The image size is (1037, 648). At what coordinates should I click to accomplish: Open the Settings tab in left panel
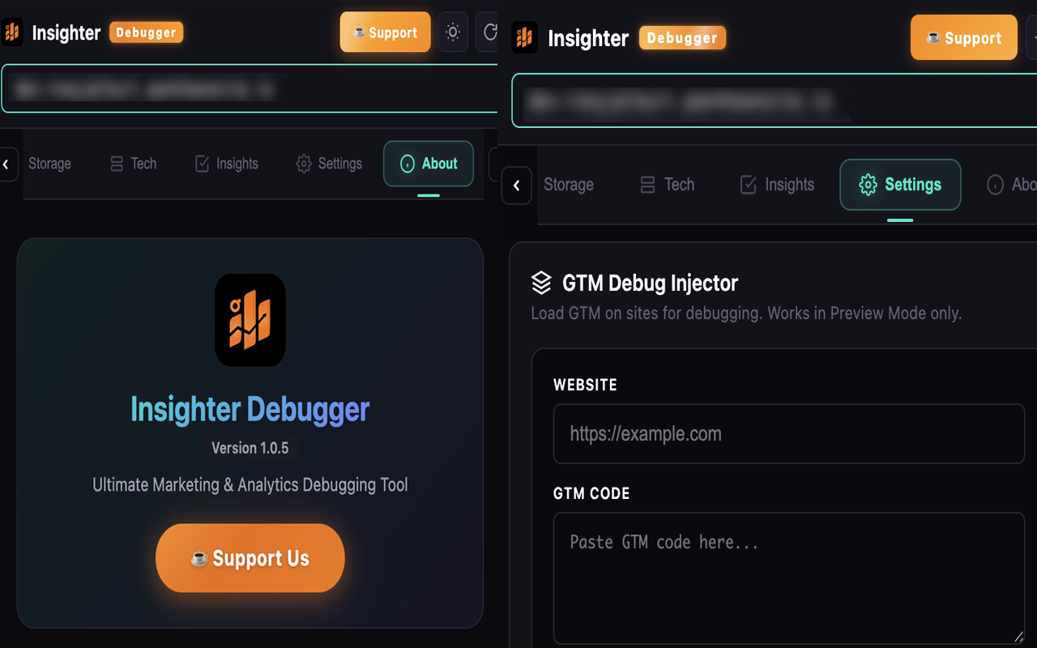pyautogui.click(x=329, y=164)
